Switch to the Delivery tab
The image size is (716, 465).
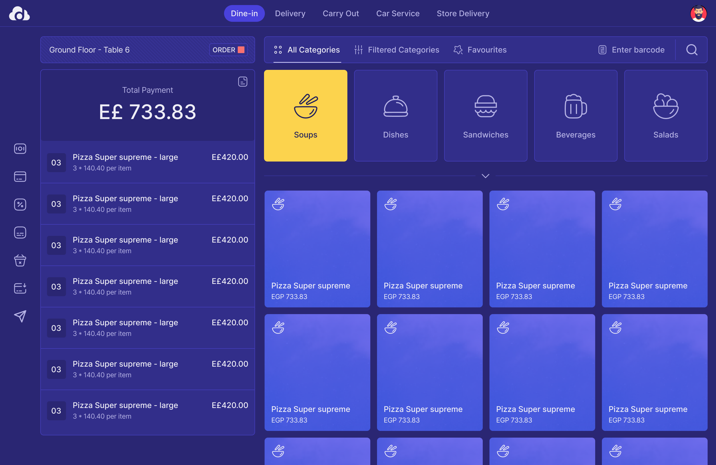[290, 13]
